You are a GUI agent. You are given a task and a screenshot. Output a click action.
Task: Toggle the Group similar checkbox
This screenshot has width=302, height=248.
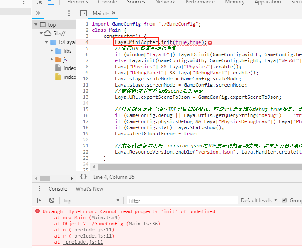tap(285, 200)
